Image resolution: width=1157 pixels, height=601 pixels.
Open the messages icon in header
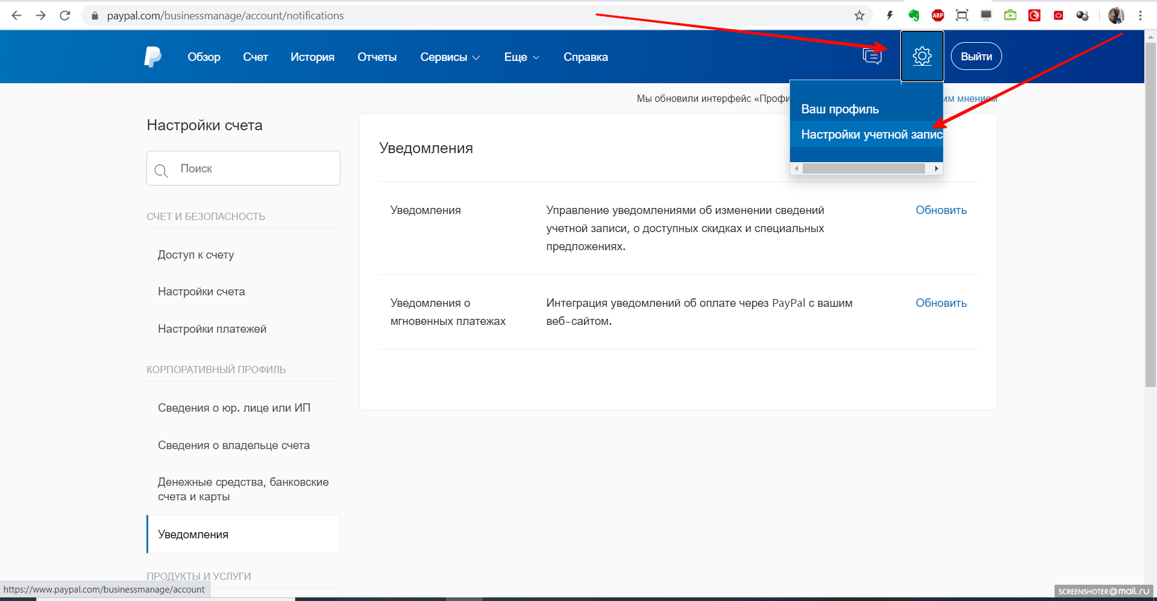[x=871, y=57]
